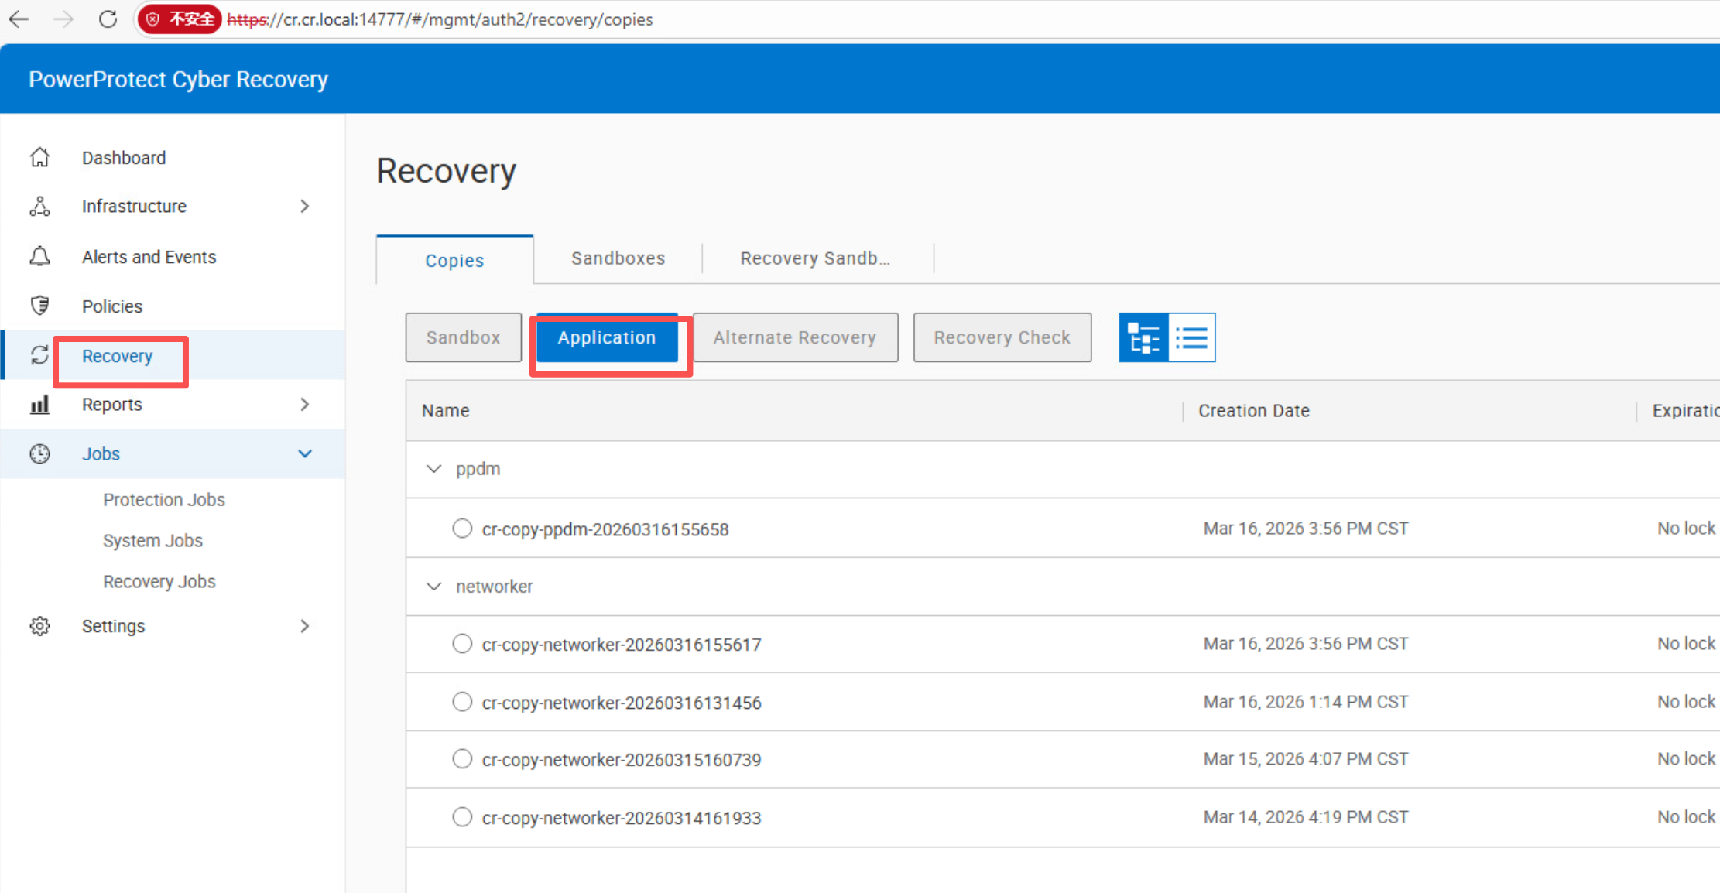Click the Settings gear icon

[39, 626]
